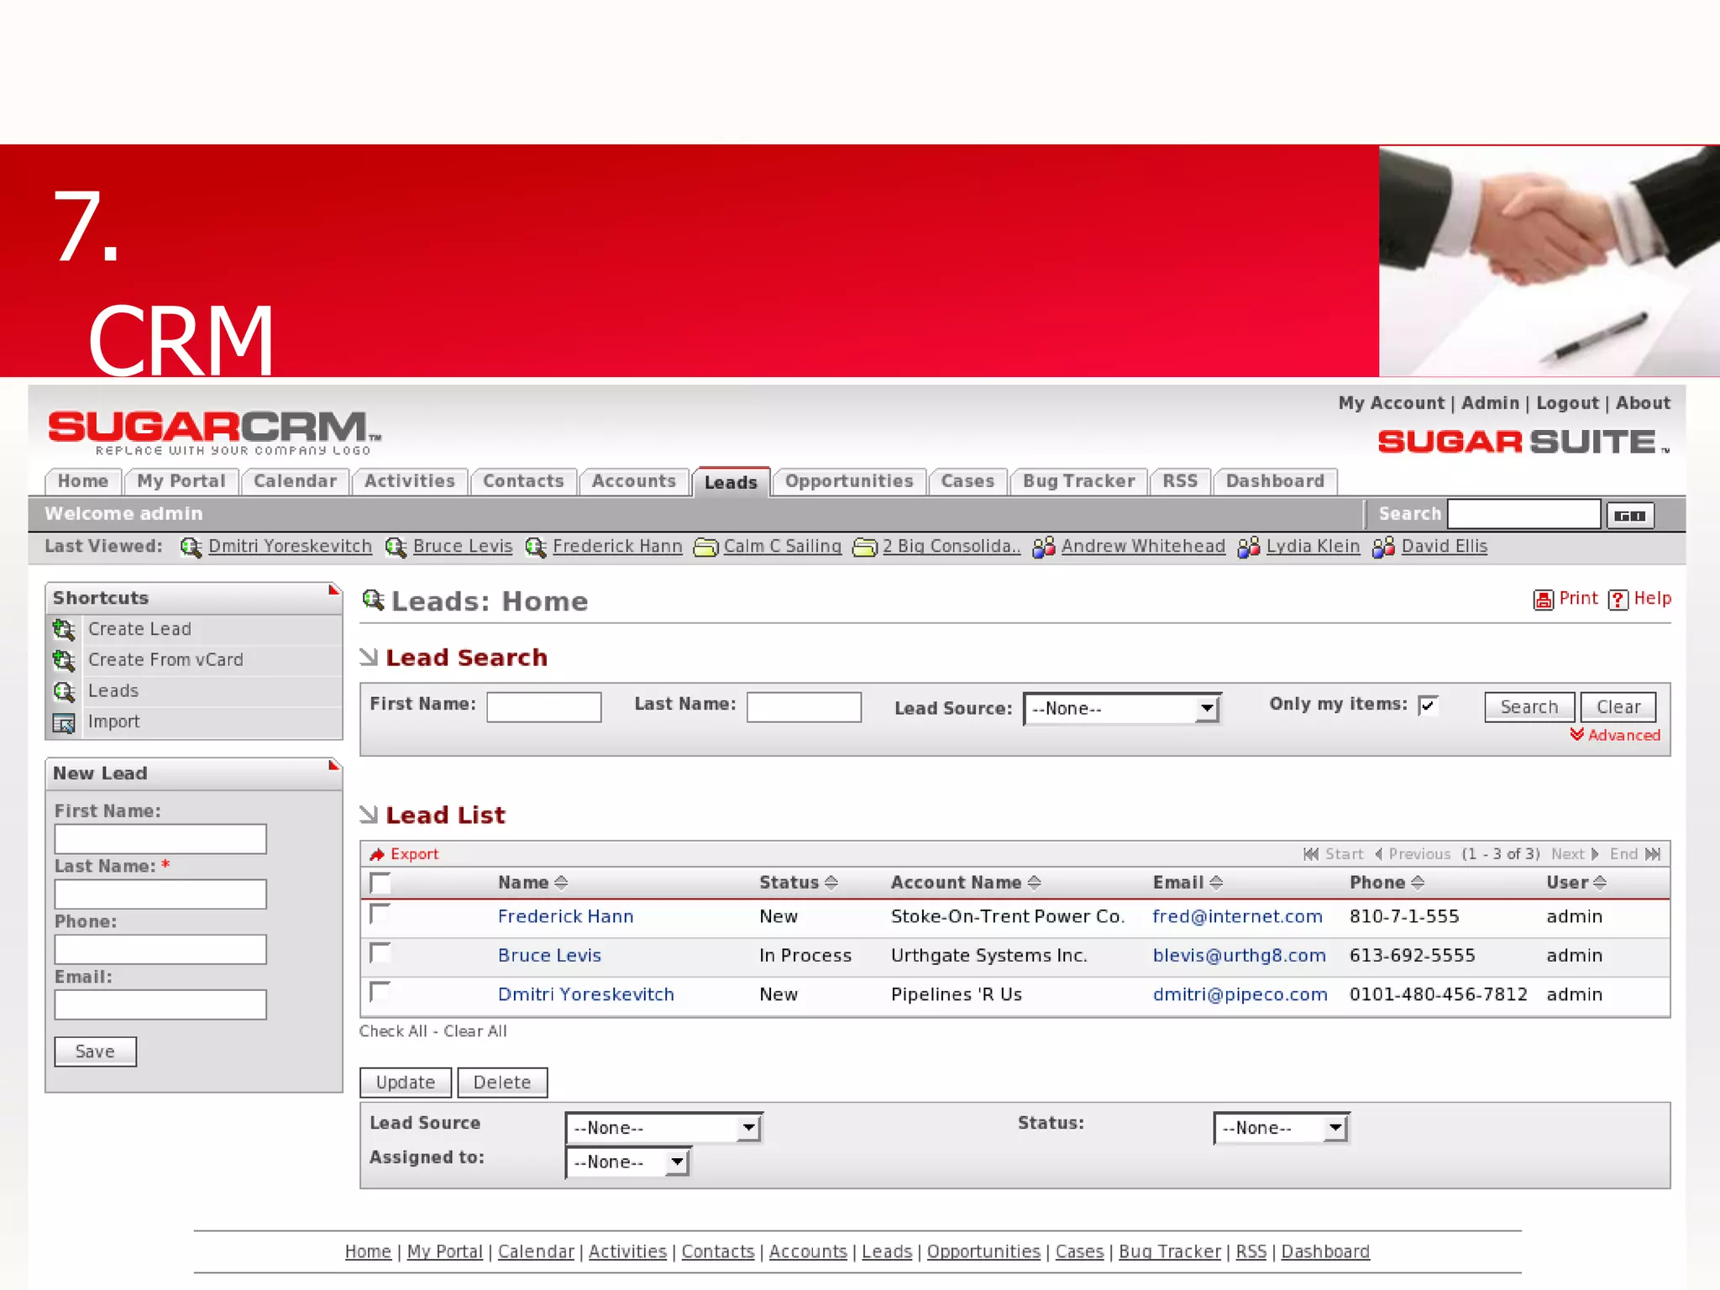
Task: Click the Create Lead shortcut icon
Action: click(64, 629)
